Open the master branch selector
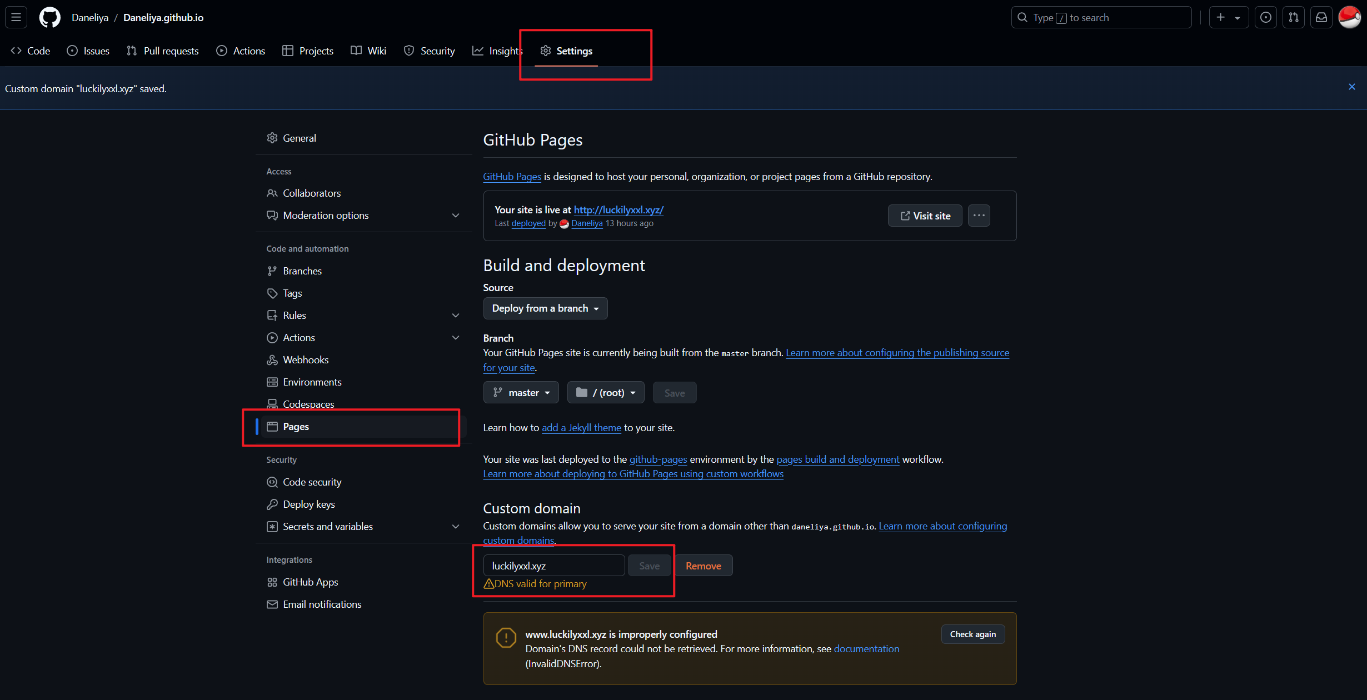Viewport: 1367px width, 700px height. (521, 393)
